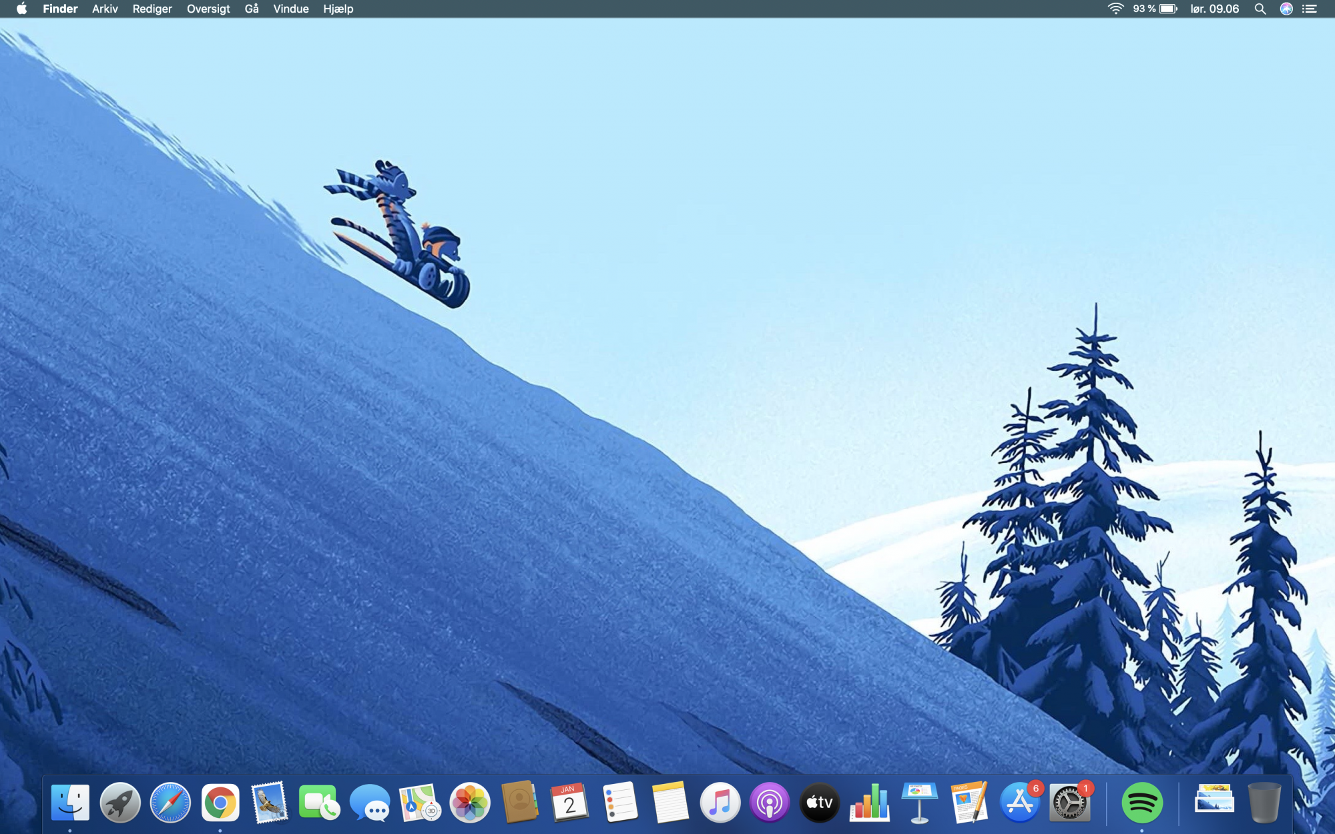This screenshot has width=1335, height=834.
Task: Open the Arkiv menu
Action: click(x=105, y=9)
